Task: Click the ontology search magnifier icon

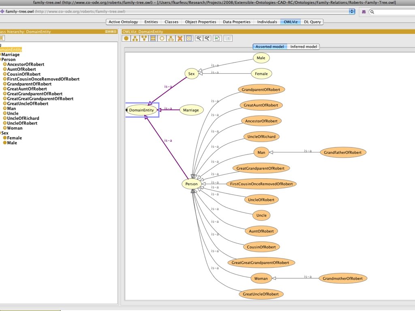Action: click(372, 12)
